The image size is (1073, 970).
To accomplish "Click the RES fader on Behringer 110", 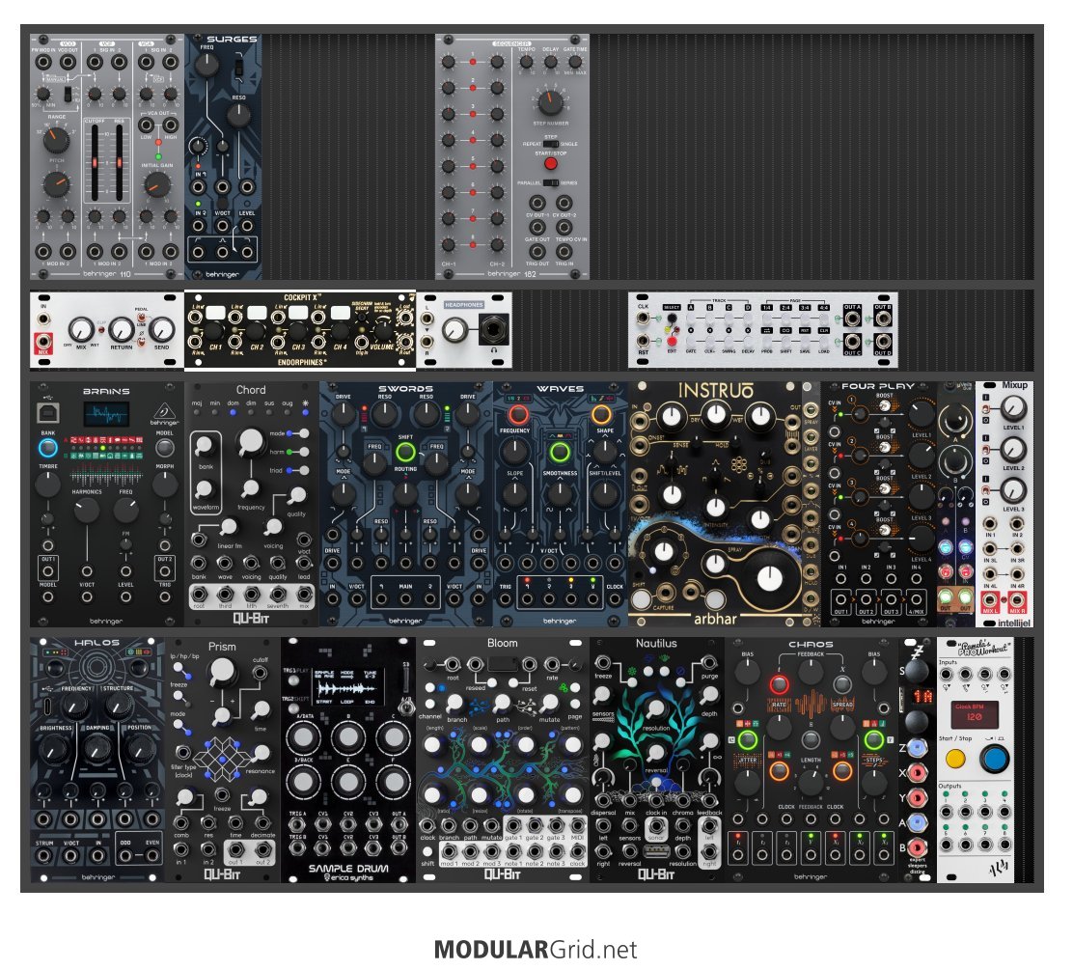I will point(119,163).
